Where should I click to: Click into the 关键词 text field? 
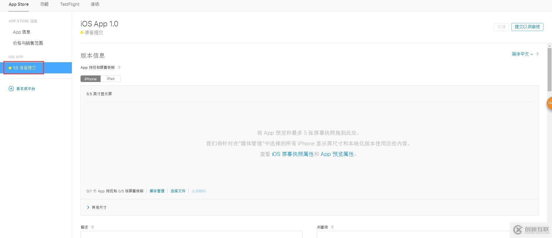click(428, 234)
